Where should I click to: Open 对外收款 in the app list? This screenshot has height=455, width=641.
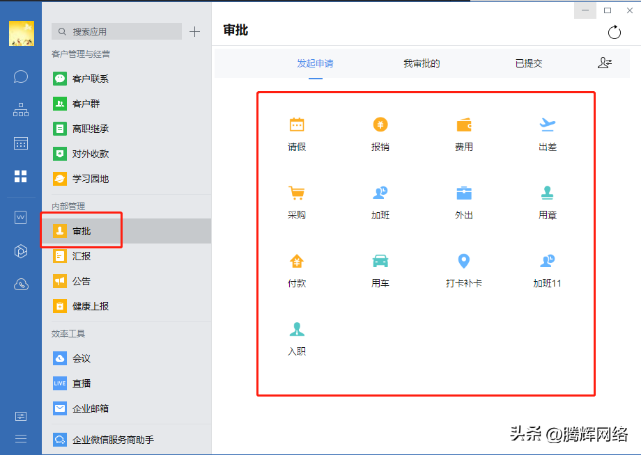coord(126,154)
